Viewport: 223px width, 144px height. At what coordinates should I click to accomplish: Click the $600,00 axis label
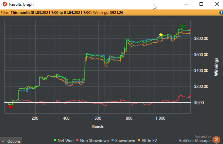coord(201,55)
